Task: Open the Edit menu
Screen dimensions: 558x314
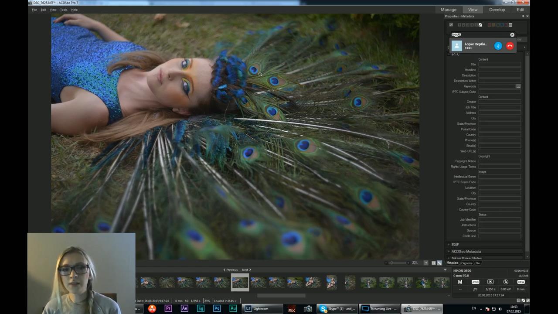Action: pos(43,10)
